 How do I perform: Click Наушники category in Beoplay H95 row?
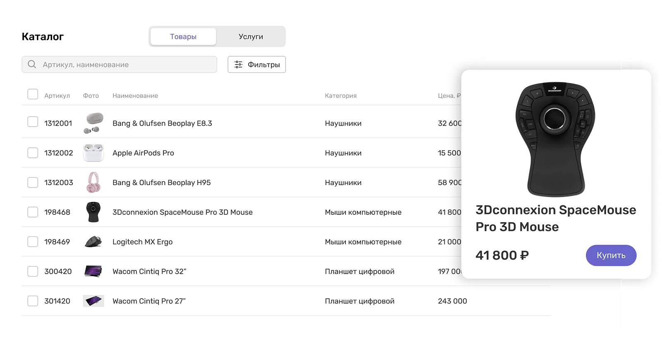pyautogui.click(x=343, y=183)
